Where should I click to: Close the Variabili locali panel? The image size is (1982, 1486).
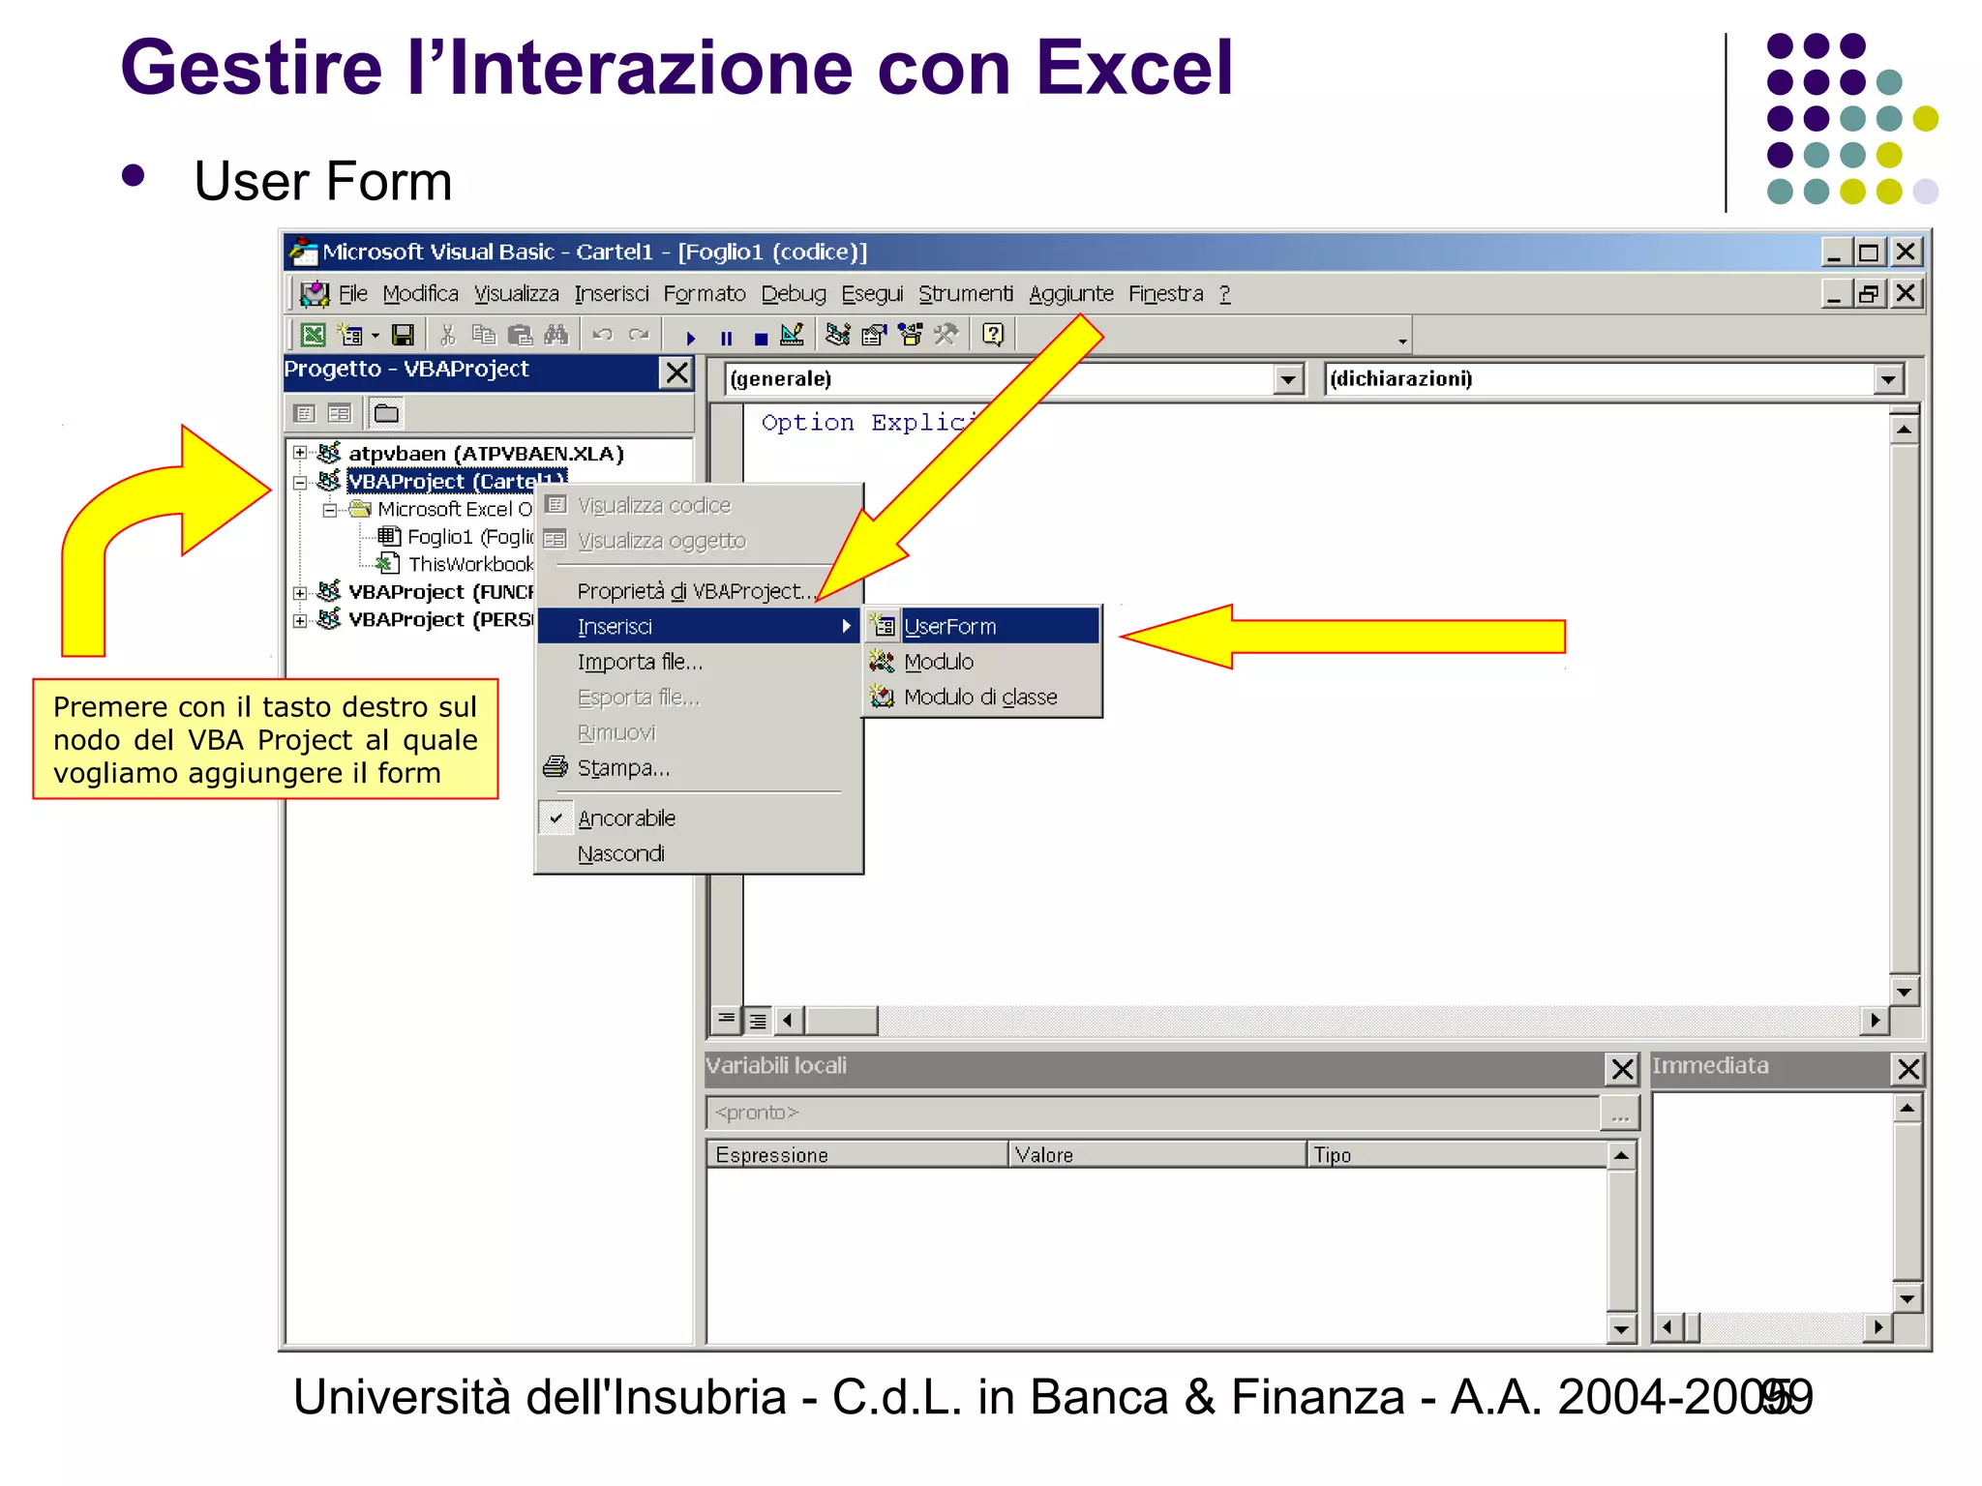1622,1069
